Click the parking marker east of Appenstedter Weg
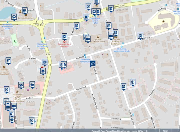 132,82
